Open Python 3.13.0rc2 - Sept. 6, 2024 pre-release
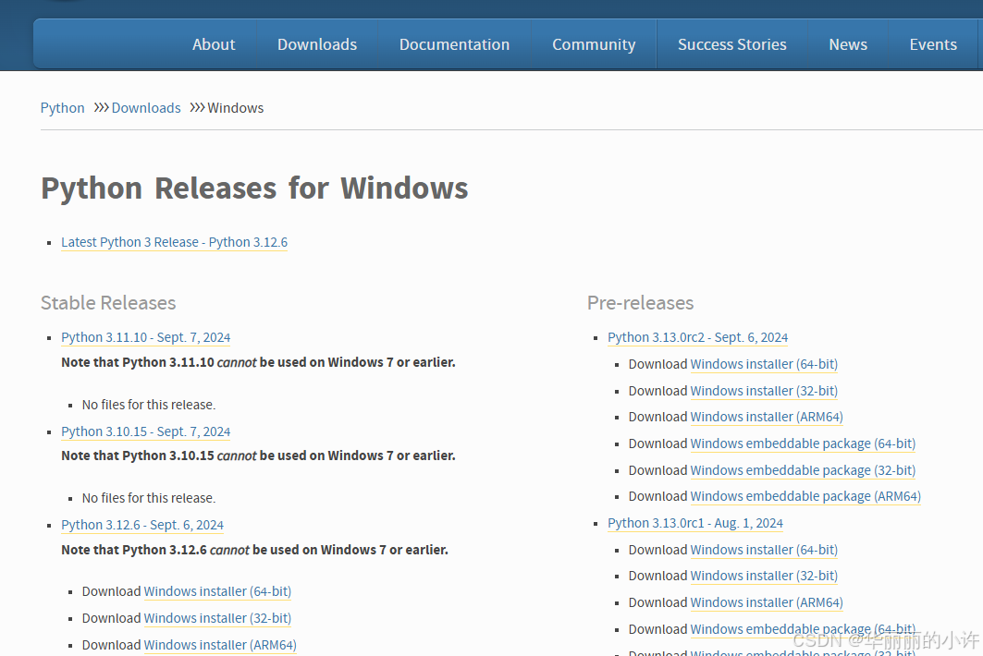 [x=698, y=338]
